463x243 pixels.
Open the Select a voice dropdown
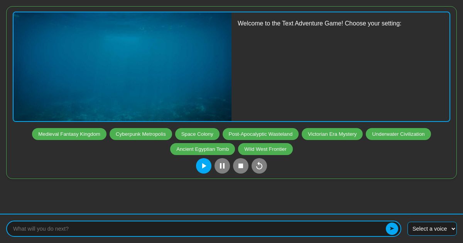432,229
